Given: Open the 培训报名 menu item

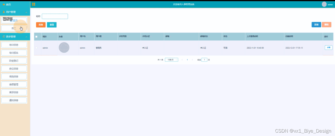Looking at the screenshot, I should pyautogui.click(x=14, y=53).
